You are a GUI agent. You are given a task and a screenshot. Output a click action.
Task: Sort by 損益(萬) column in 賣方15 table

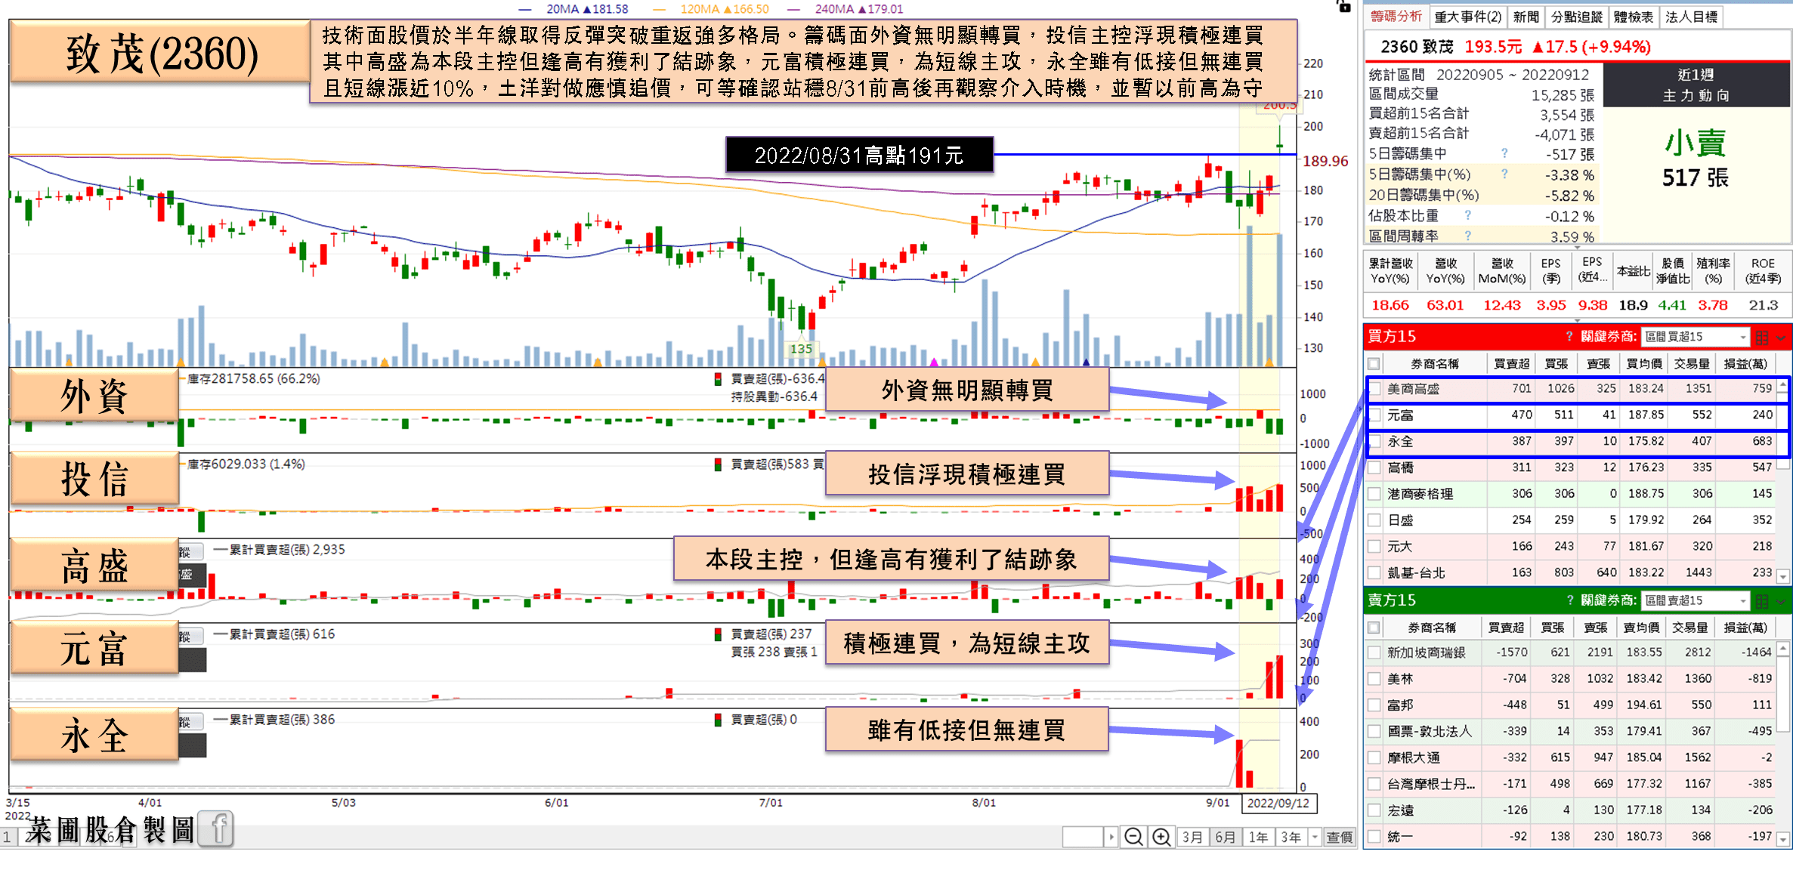(1745, 628)
